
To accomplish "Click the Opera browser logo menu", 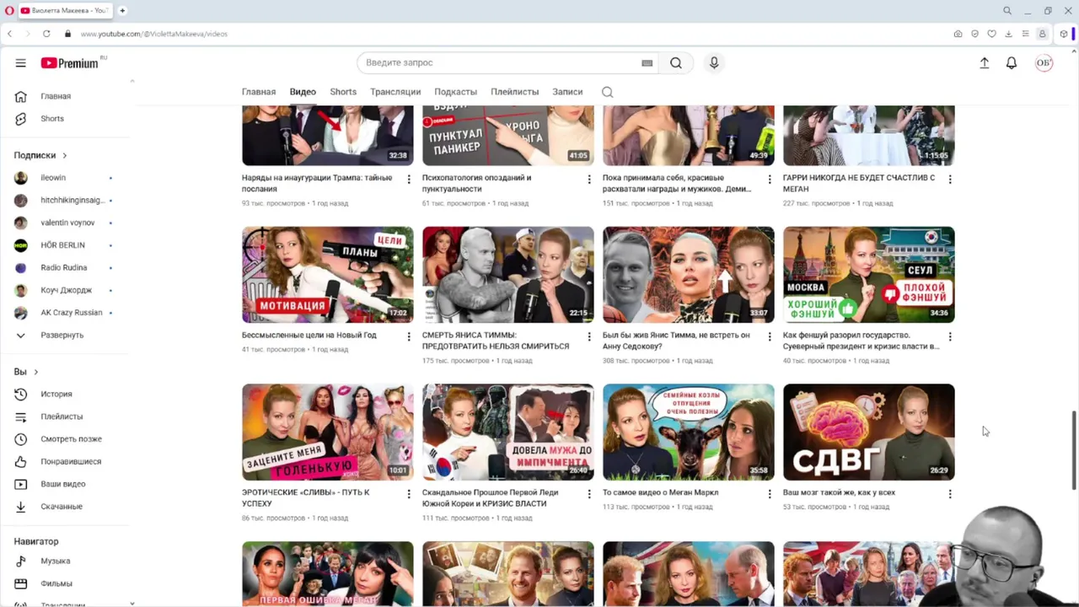I will point(8,10).
